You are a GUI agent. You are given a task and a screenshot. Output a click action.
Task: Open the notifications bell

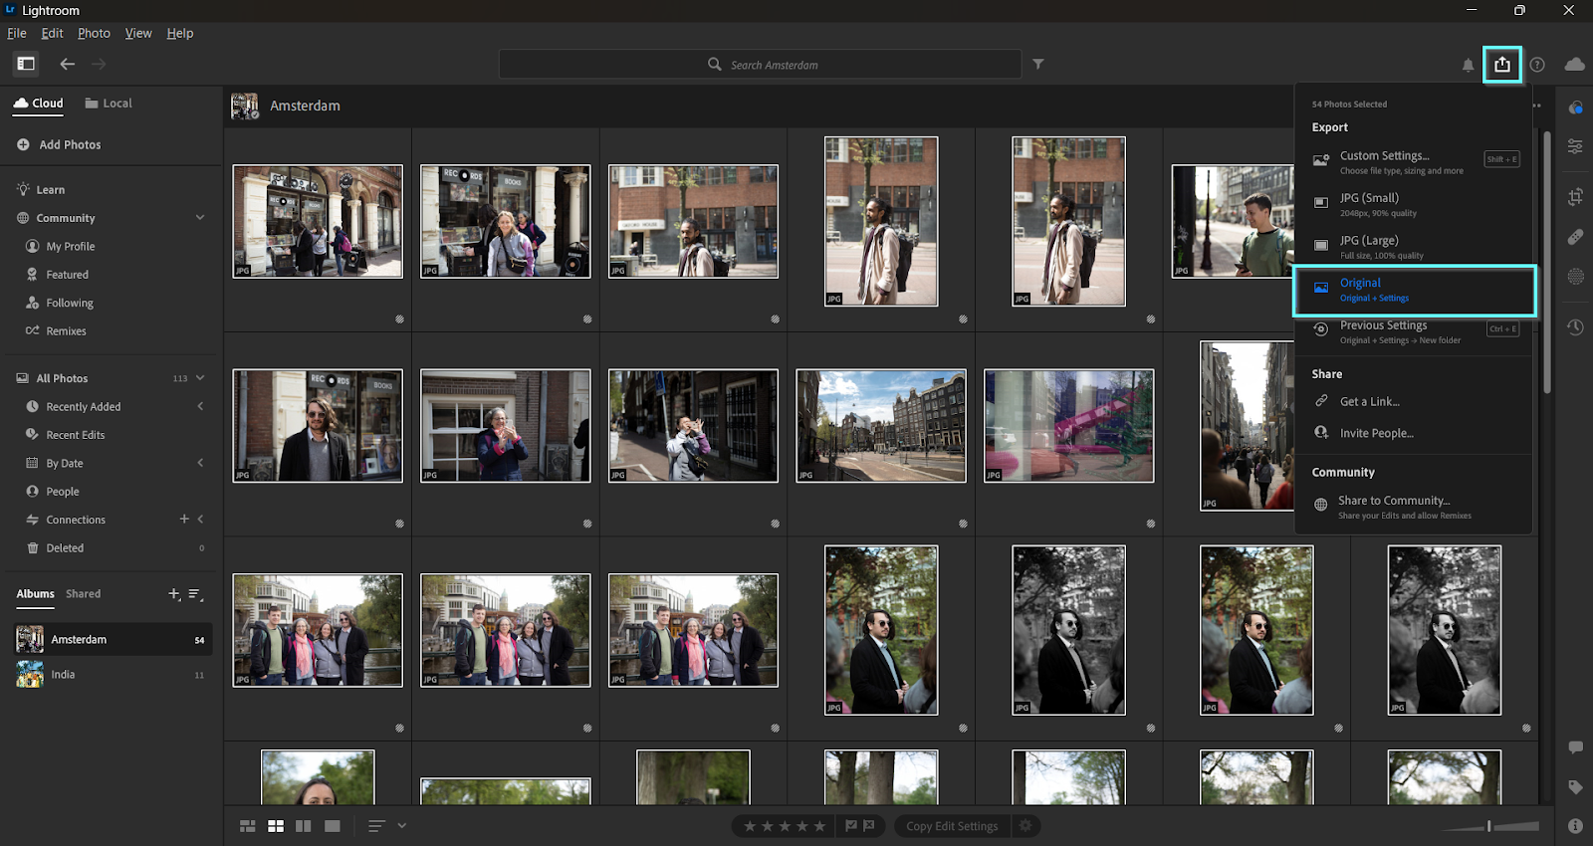(x=1468, y=65)
